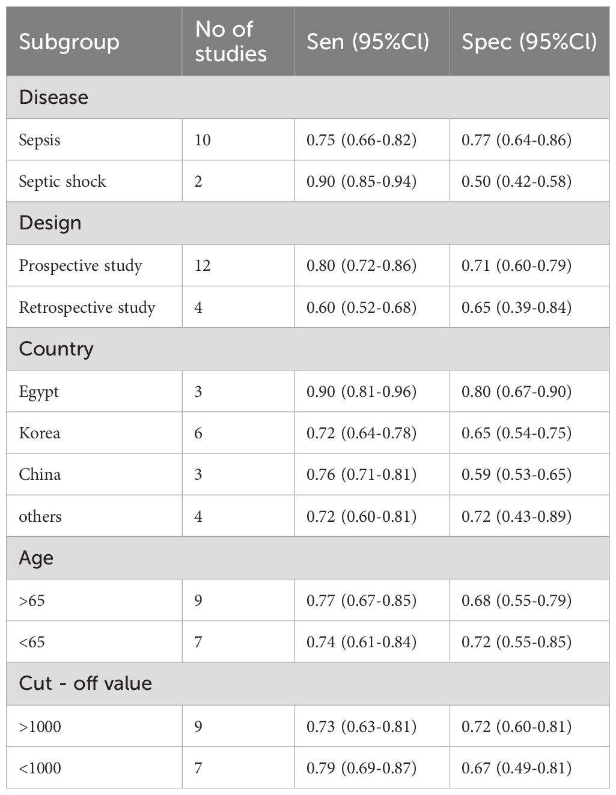
Task: Select the Sen (95%CI) column header
Action: pos(368,41)
